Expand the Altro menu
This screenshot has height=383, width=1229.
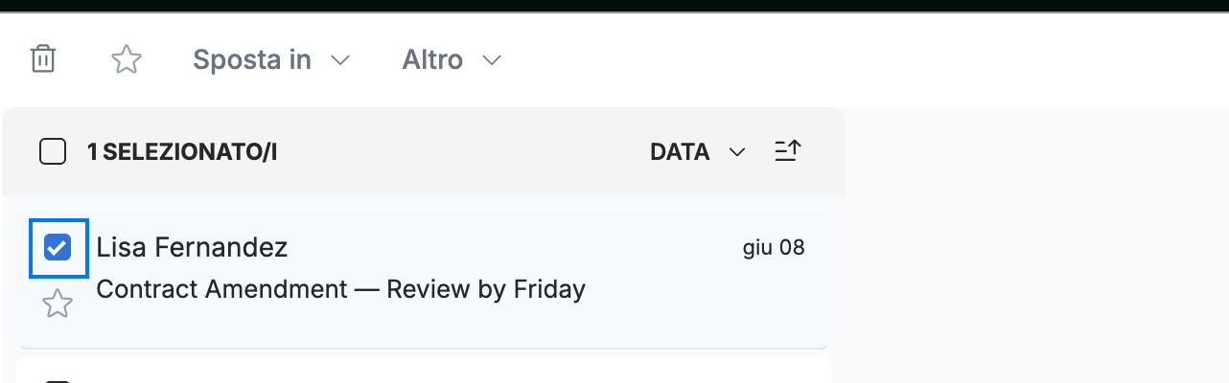[452, 59]
